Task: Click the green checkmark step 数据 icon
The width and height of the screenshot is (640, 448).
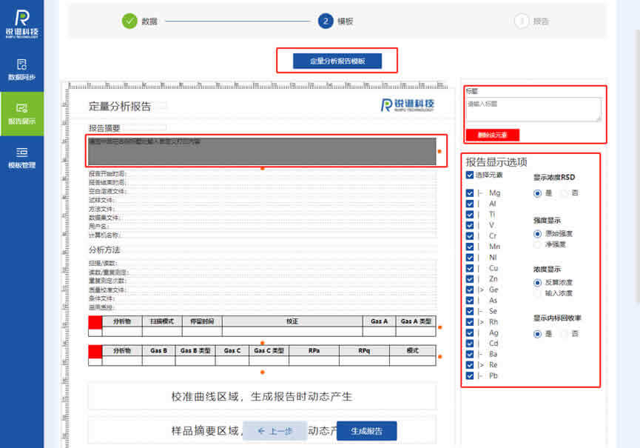Action: pos(129,21)
